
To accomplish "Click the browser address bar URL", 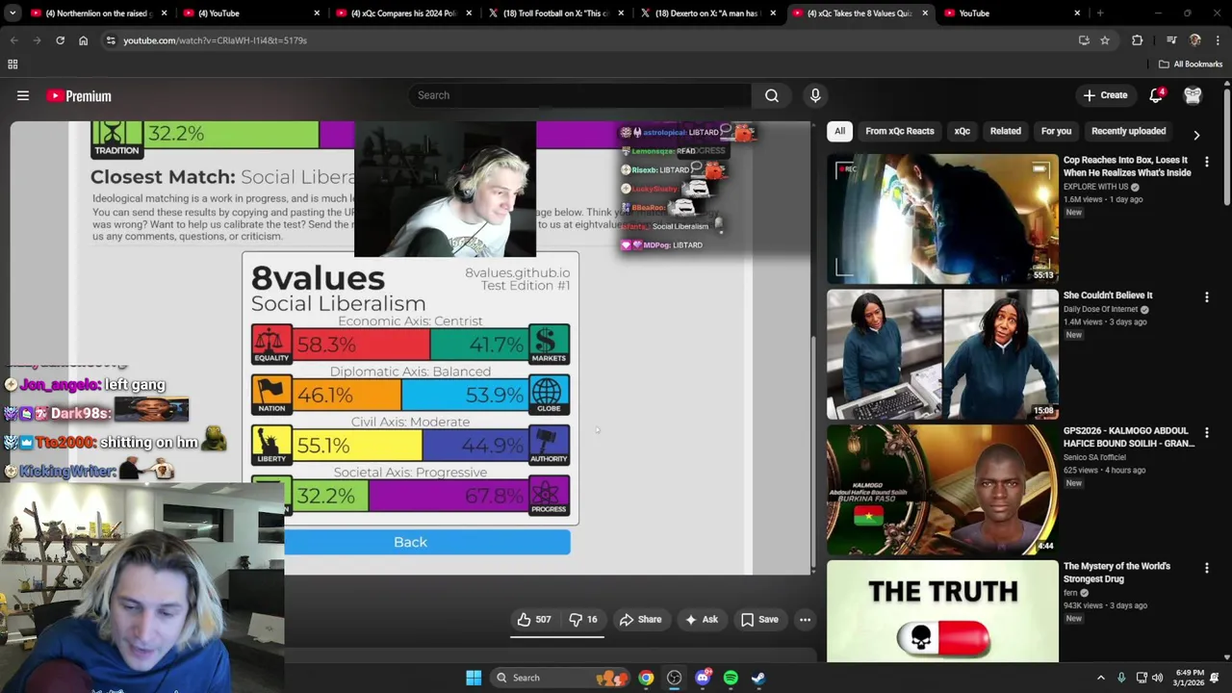I will (x=215, y=40).
